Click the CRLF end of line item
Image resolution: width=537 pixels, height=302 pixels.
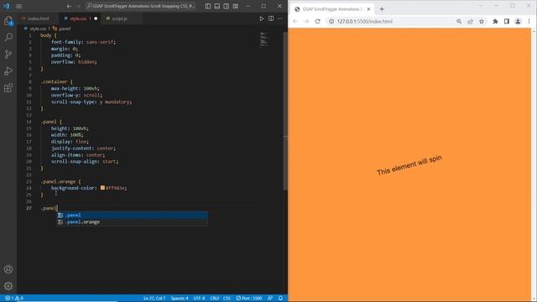215,299
